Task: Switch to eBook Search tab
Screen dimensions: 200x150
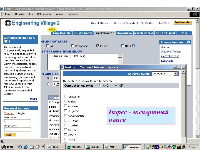Action: (x=144, y=33)
